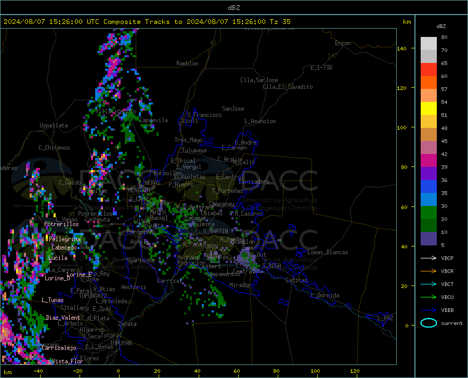Click the MENDOZA city label

coord(139,190)
